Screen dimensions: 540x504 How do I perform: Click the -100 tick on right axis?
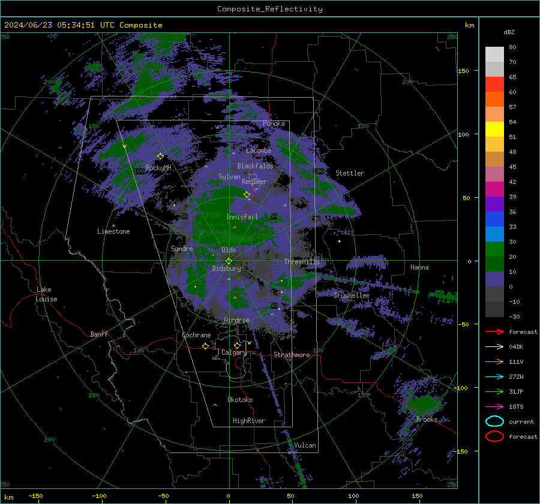(461, 388)
